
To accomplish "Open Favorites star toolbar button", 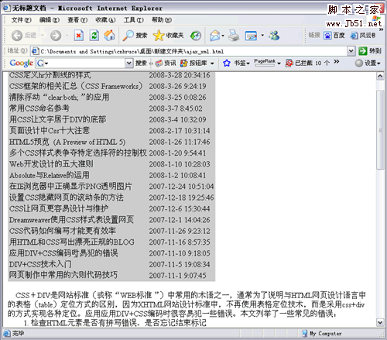I will pos(168,36).
